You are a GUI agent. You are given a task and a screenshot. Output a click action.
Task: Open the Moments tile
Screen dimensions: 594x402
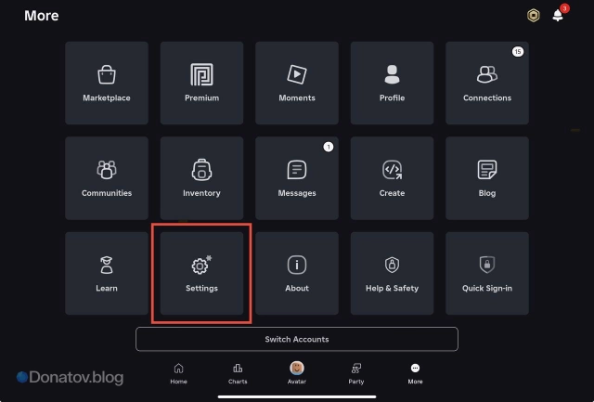point(297,83)
